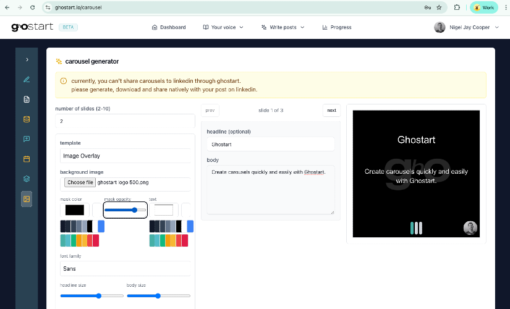Focus the body text area

tap(271, 190)
